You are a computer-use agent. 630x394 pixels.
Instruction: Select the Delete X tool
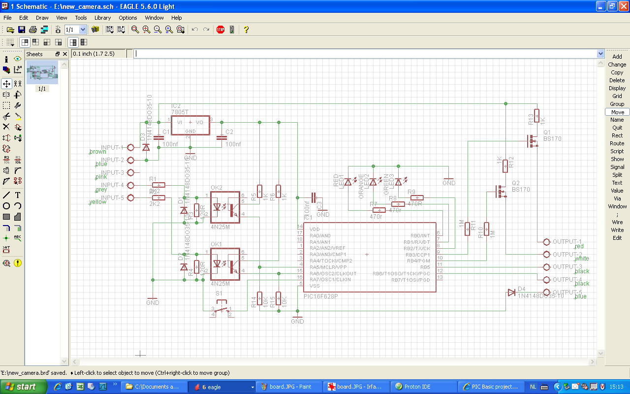6,127
